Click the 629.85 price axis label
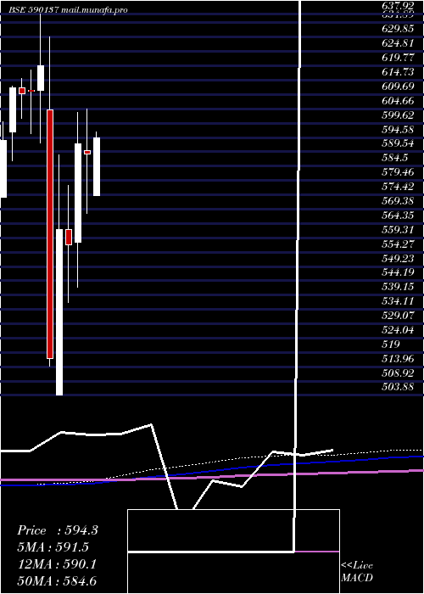The width and height of the screenshot is (424, 594). 398,29
